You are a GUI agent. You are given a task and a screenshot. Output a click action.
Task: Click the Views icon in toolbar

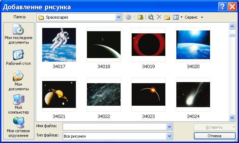[x=176, y=17]
